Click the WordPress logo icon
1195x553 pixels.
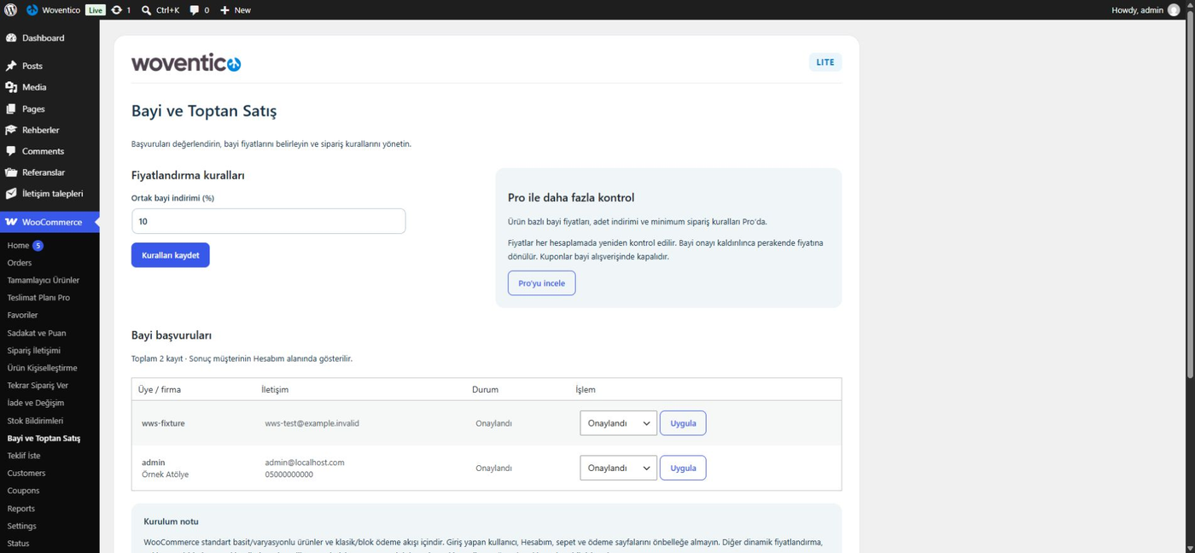click(x=10, y=10)
